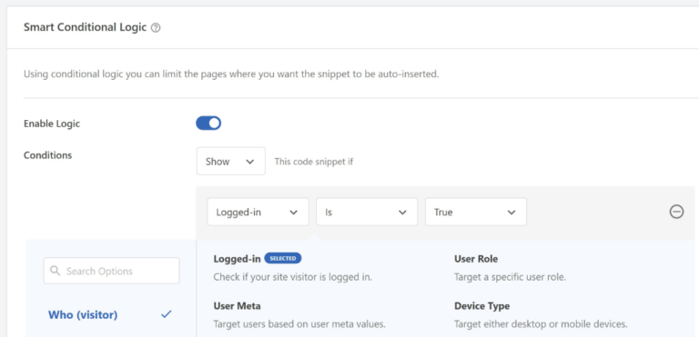The image size is (699, 337).
Task: Click the checkmark next to Who (visitor)
Action: pos(167,314)
